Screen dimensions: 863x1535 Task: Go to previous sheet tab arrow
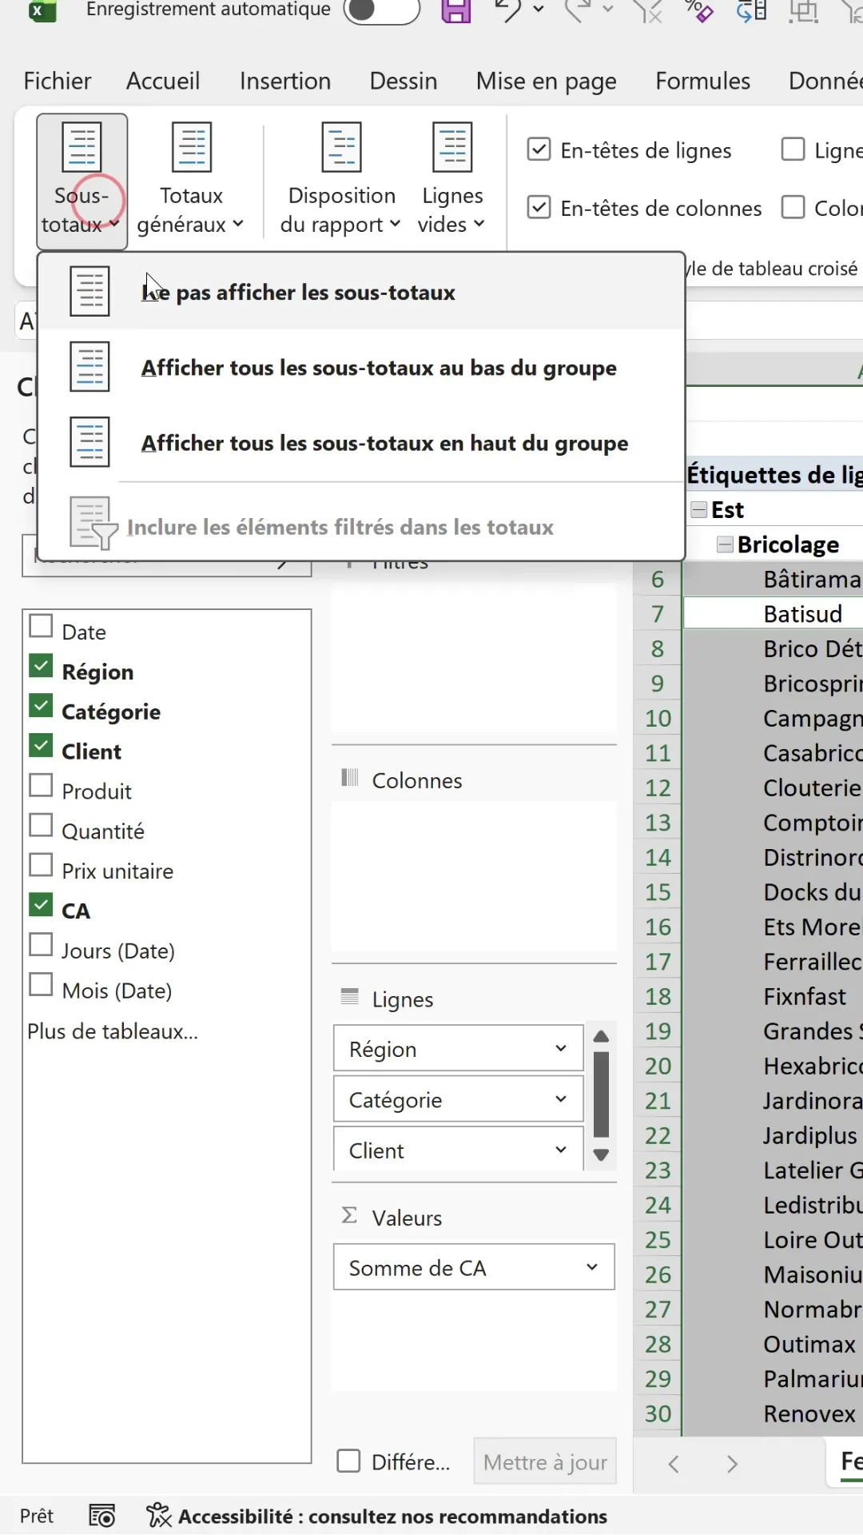[x=674, y=1464]
